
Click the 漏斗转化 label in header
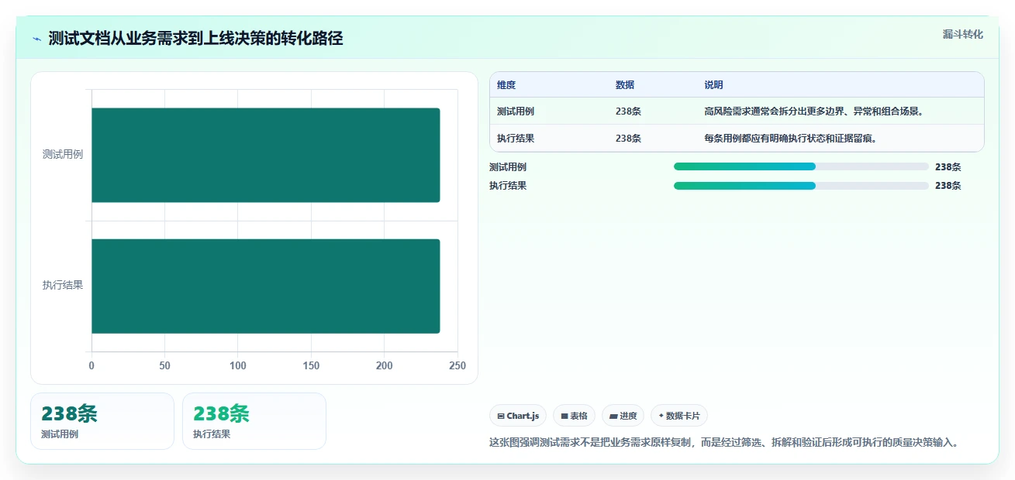pyautogui.click(x=963, y=34)
